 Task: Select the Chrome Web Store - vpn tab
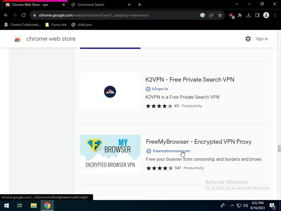click(x=35, y=5)
